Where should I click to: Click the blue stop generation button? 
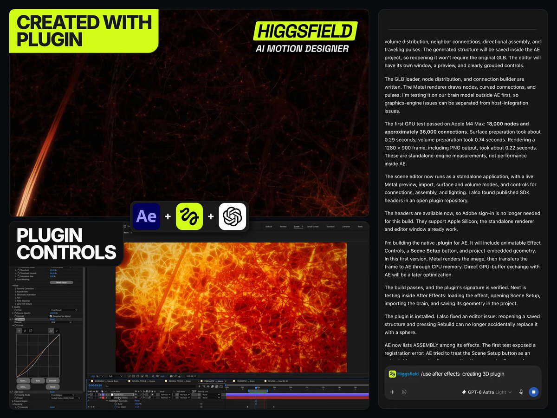click(534, 392)
